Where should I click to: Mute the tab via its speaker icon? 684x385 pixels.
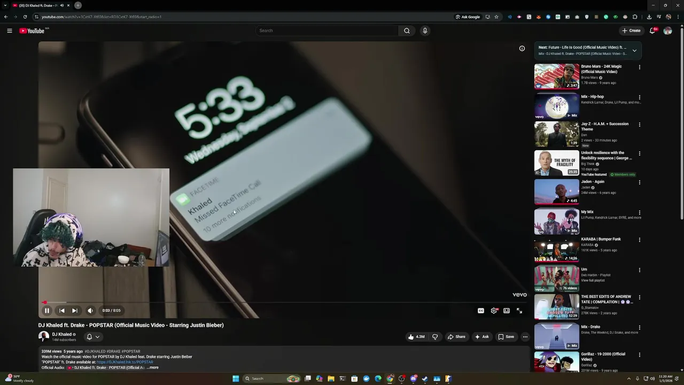coord(62,5)
